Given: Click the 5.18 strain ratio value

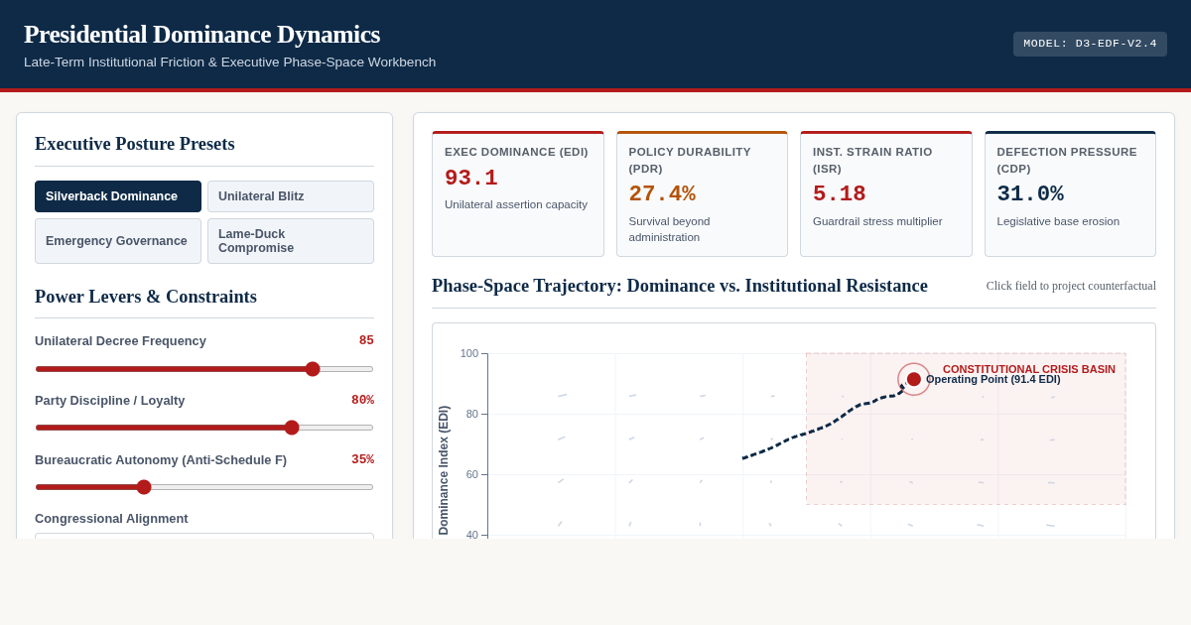Looking at the screenshot, I should coord(840,194).
